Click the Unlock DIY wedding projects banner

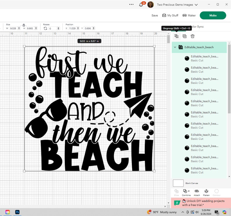201,203
